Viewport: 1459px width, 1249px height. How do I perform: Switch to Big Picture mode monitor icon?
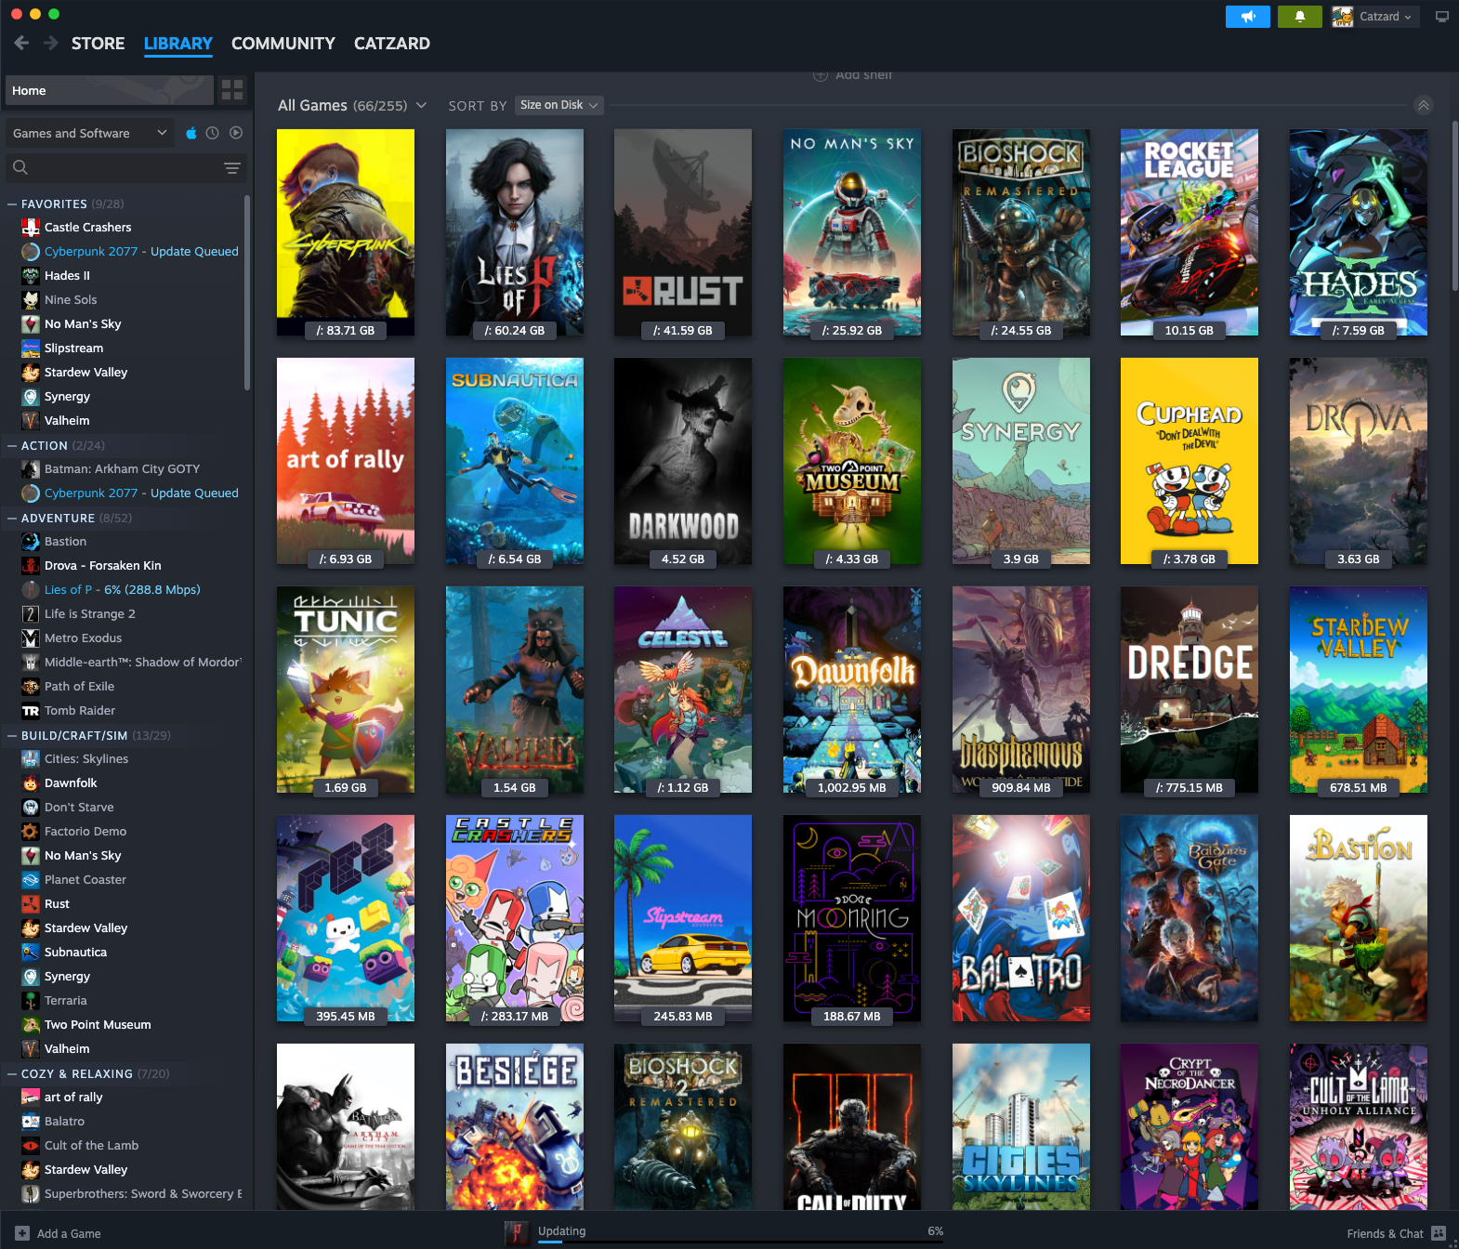point(1441,17)
